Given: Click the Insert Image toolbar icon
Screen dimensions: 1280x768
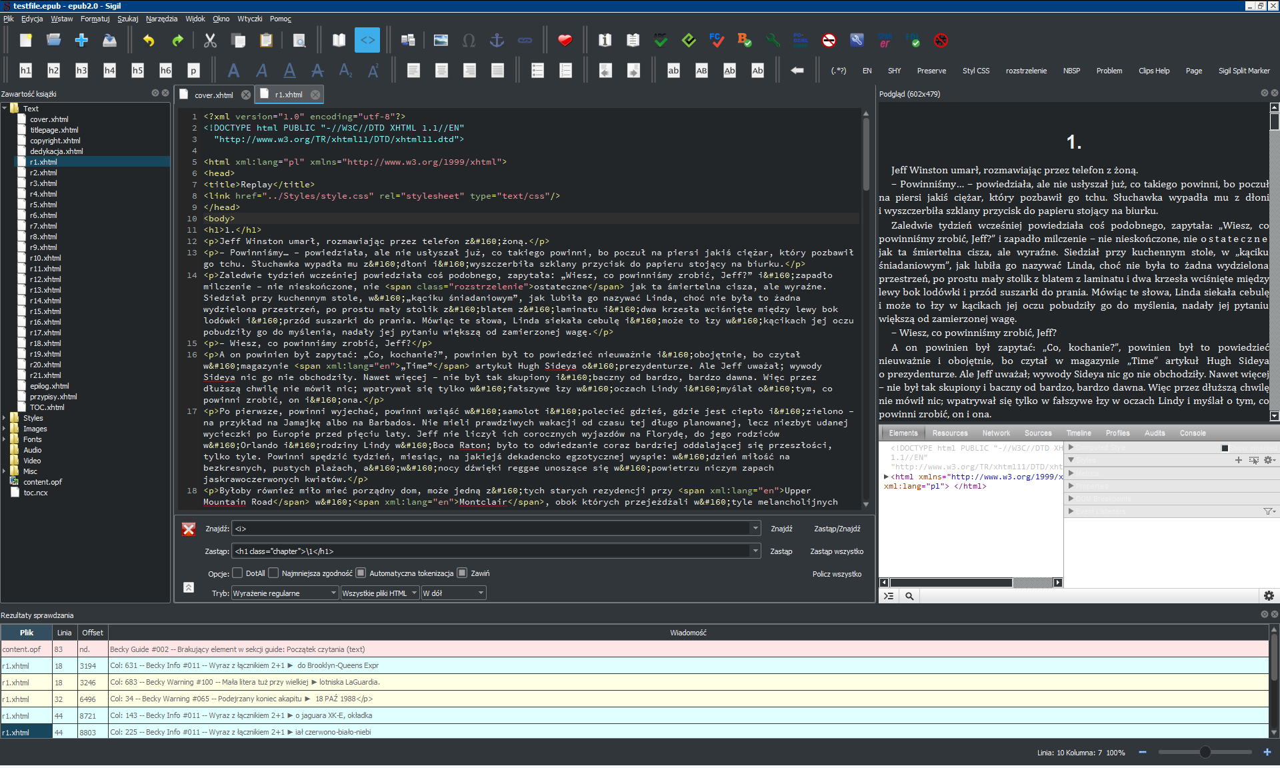Looking at the screenshot, I should (441, 41).
